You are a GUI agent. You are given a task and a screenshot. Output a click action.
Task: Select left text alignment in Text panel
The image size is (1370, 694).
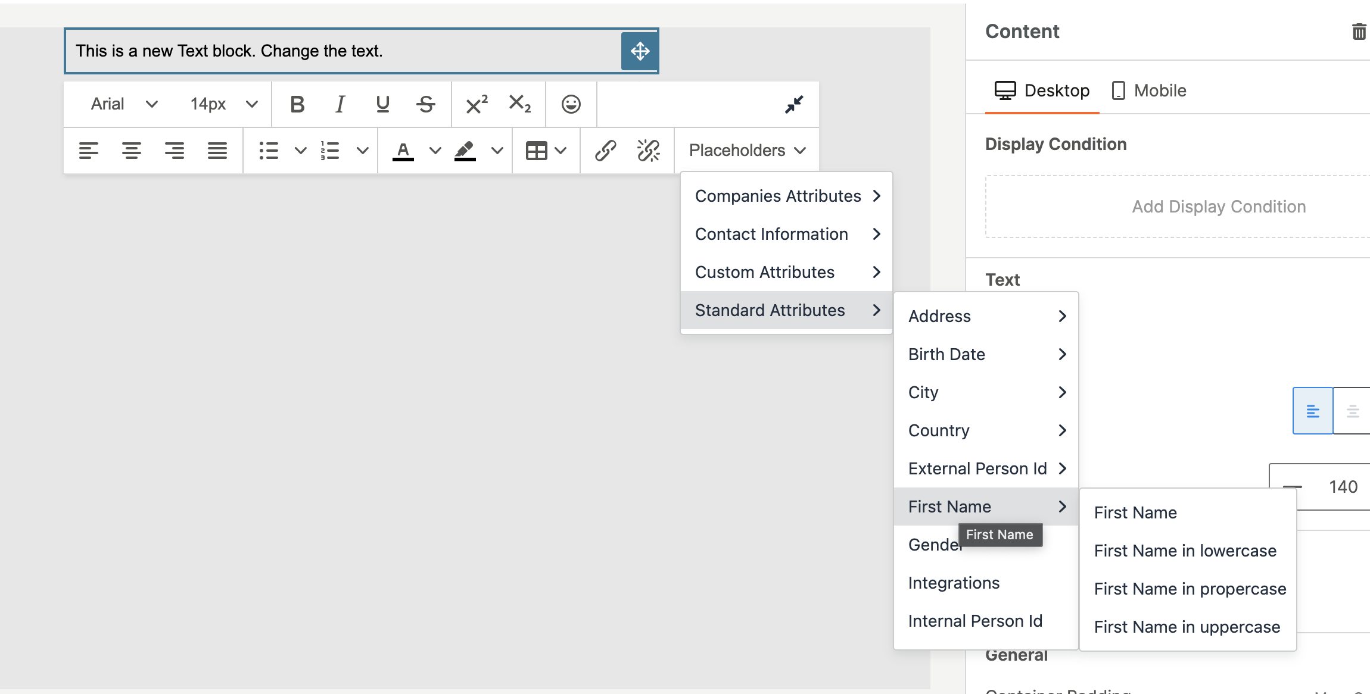(x=1312, y=411)
